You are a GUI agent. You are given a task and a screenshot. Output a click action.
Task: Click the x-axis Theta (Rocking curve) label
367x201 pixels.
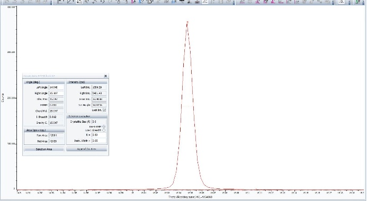190,197
